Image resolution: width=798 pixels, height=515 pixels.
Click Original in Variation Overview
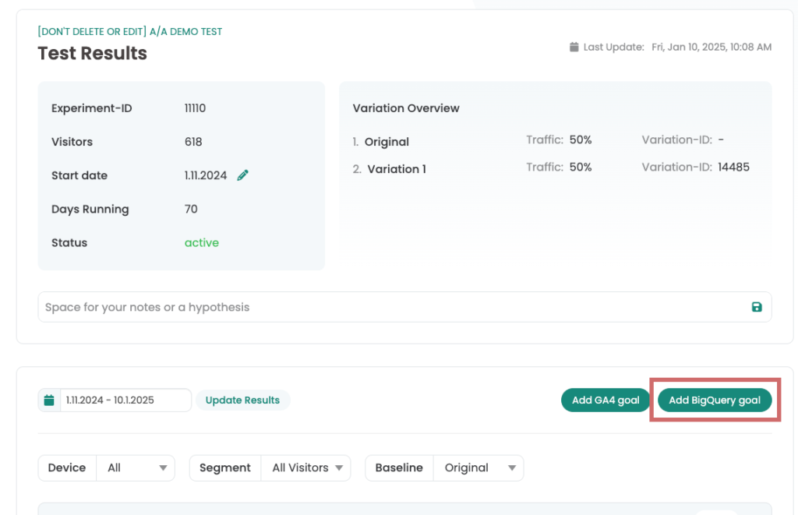(387, 142)
